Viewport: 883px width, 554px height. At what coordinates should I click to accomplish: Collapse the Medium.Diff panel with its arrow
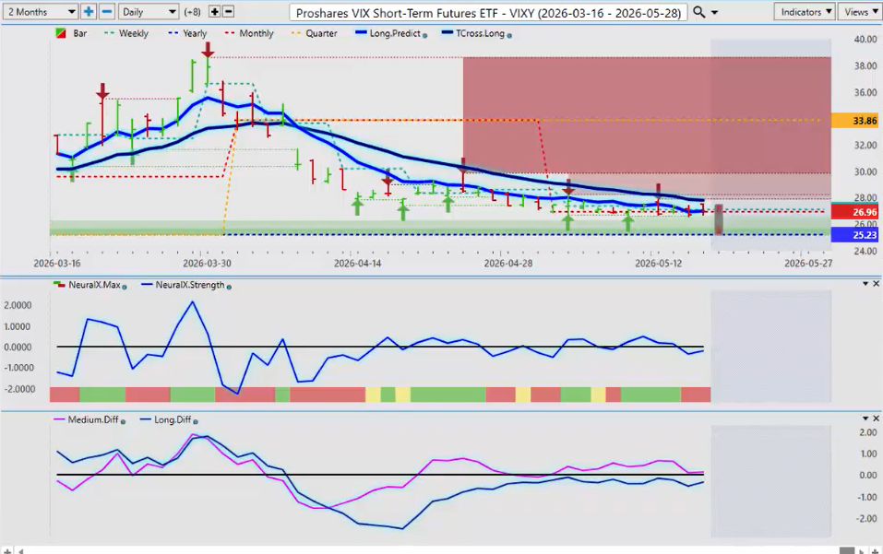point(865,418)
